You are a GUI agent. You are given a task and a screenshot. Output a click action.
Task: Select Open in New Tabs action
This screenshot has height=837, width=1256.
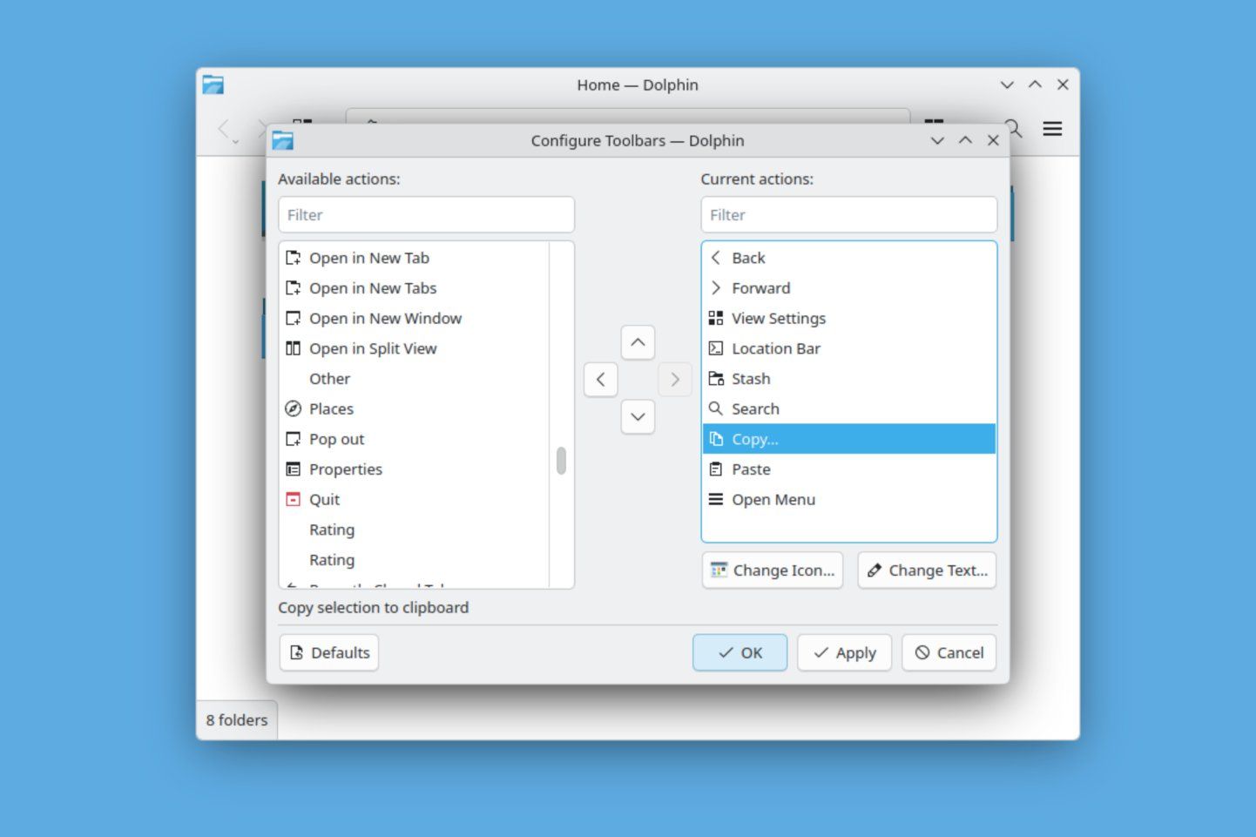pos(415,288)
